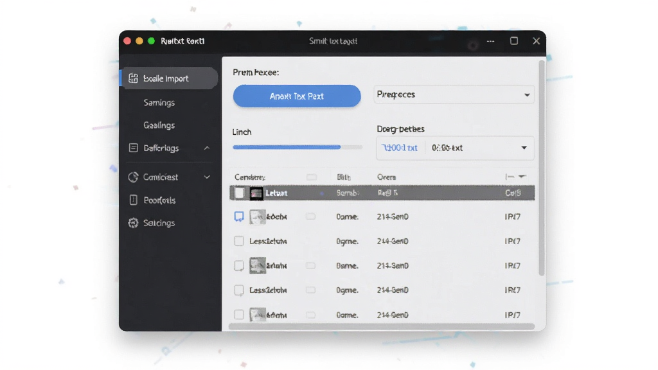
Task: Click the Comiciest circular icon in sidebar
Action: tap(133, 177)
